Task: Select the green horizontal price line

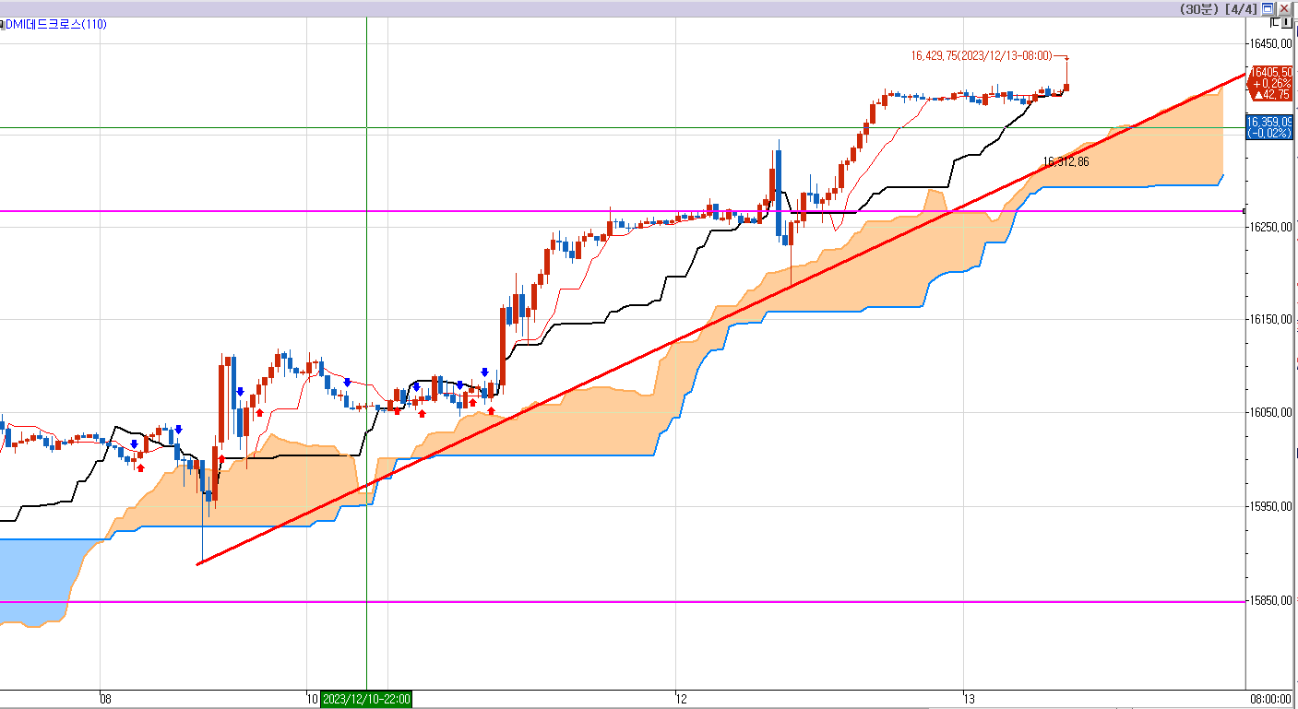Action: 623,128
